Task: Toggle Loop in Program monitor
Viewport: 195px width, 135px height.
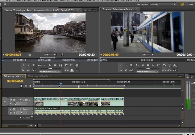Action: 164,65
